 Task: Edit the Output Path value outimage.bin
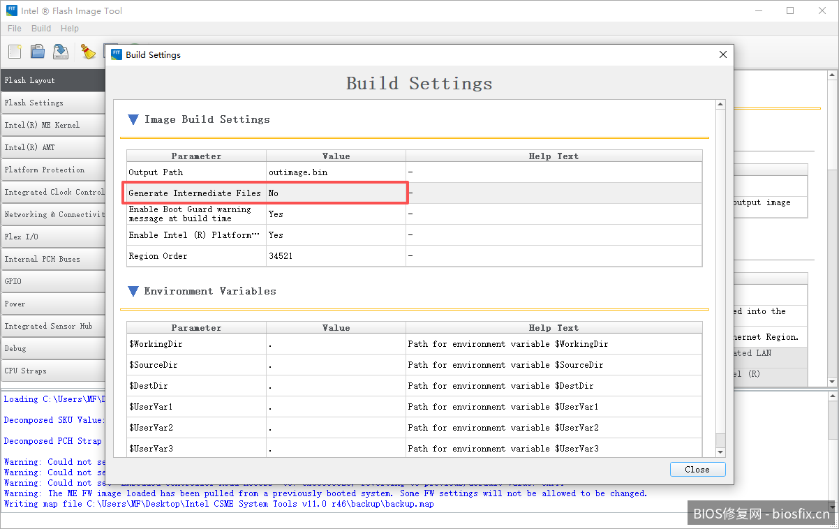[x=335, y=172]
